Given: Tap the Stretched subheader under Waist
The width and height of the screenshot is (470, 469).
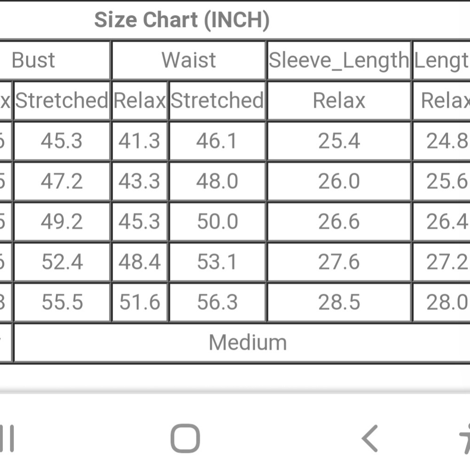Looking at the screenshot, I should 217,101.
